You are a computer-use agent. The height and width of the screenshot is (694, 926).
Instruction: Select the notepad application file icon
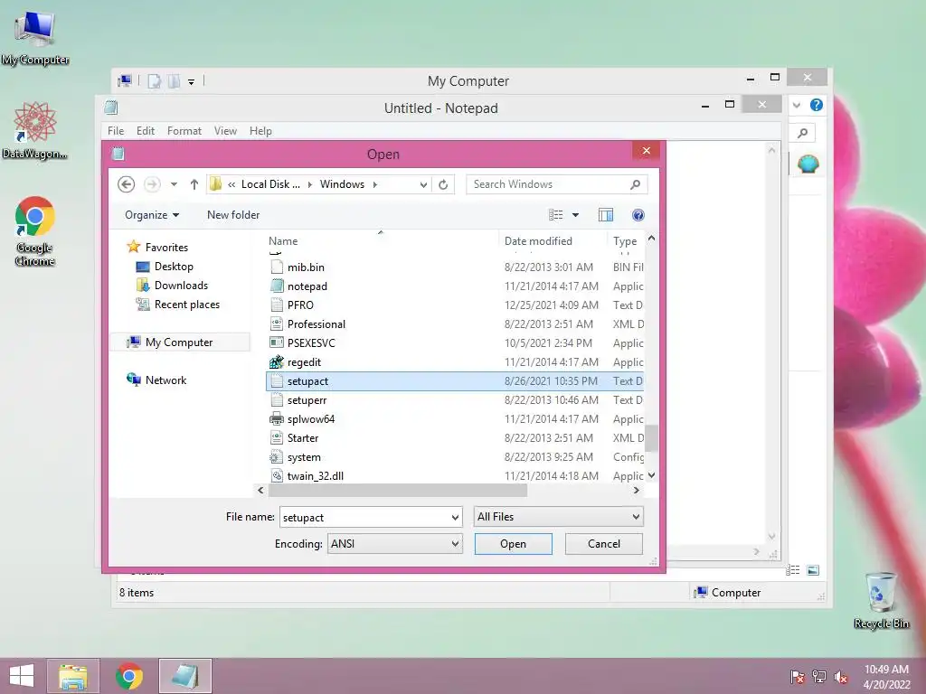click(277, 286)
